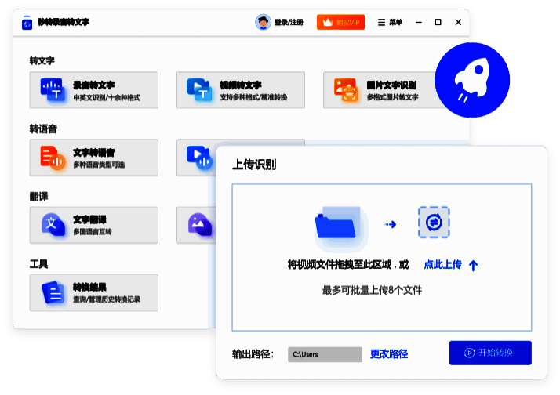
Task: Click the 工具 section heading
Action: pyautogui.click(x=38, y=264)
